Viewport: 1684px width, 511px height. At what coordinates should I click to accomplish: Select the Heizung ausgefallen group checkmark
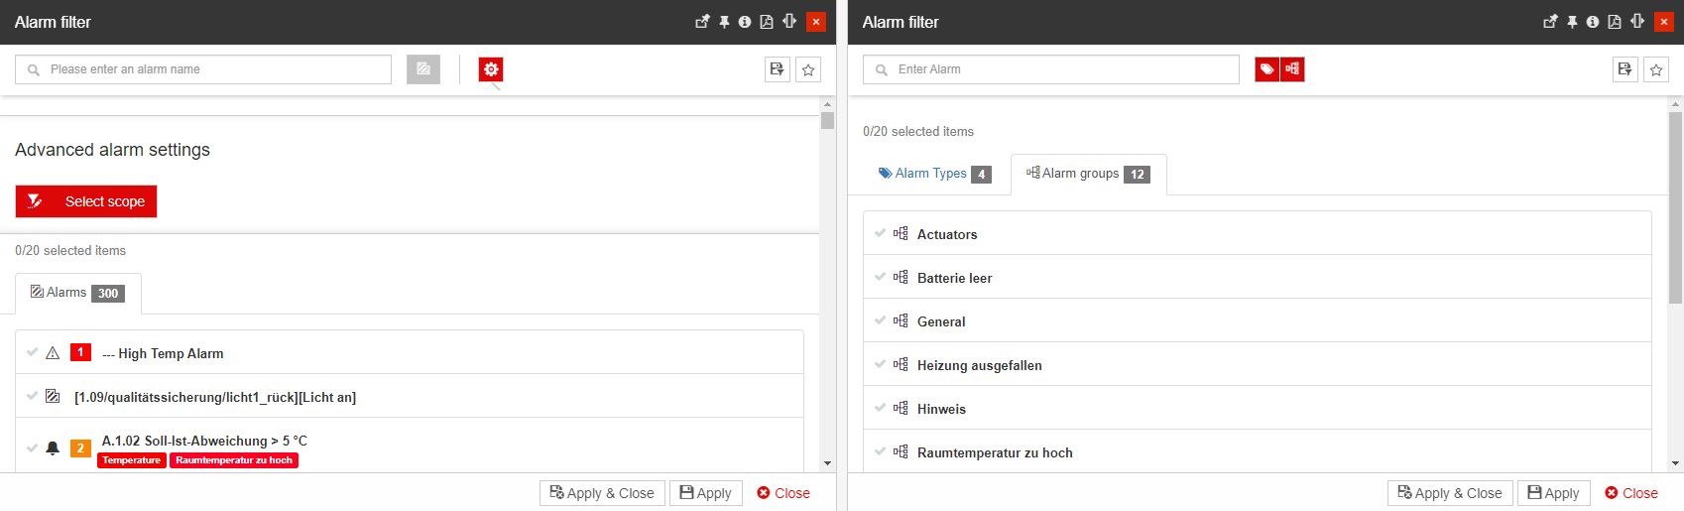(880, 364)
